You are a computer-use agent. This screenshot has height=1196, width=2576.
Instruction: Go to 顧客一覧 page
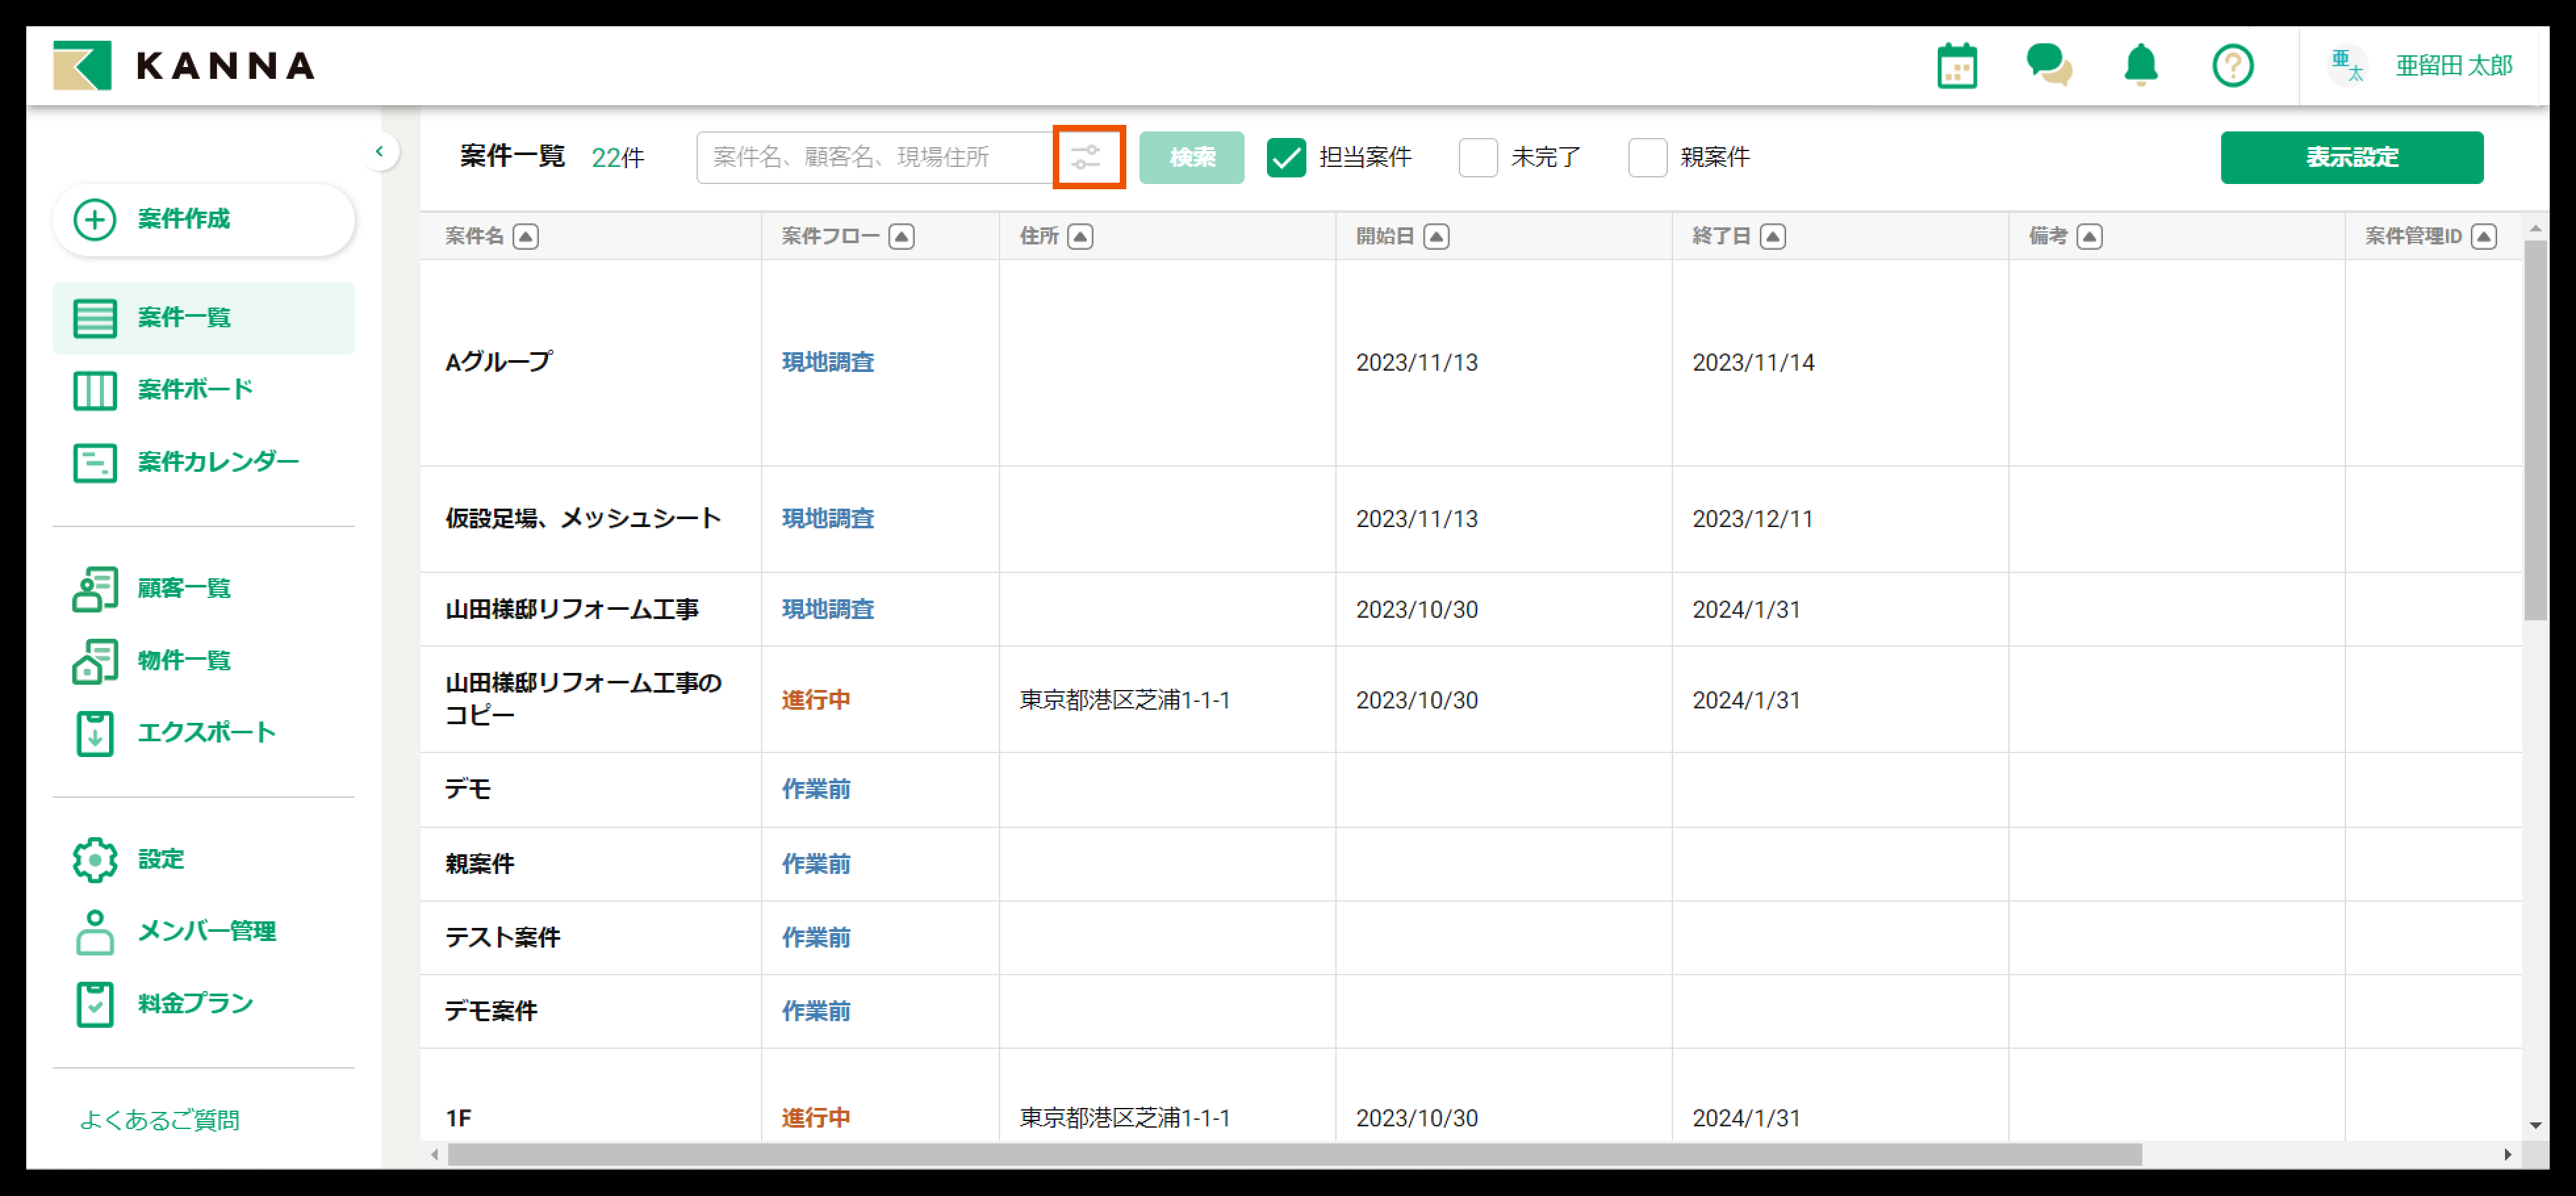[184, 588]
